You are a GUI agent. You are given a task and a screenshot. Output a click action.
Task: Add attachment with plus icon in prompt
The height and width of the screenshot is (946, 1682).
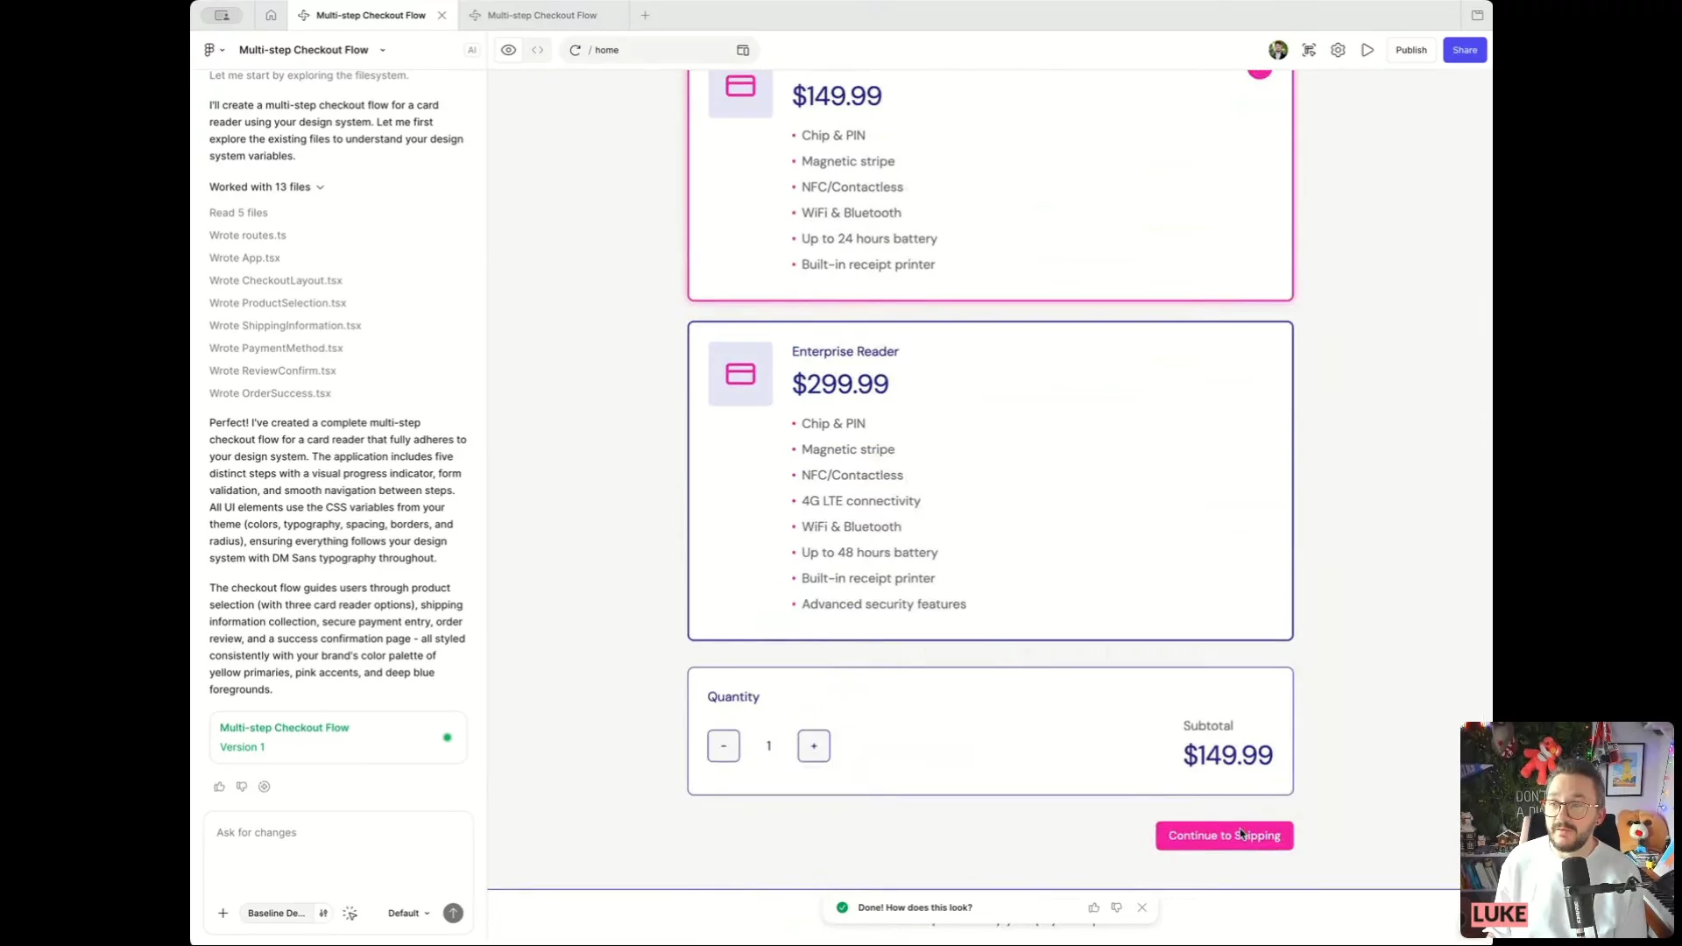[223, 914]
